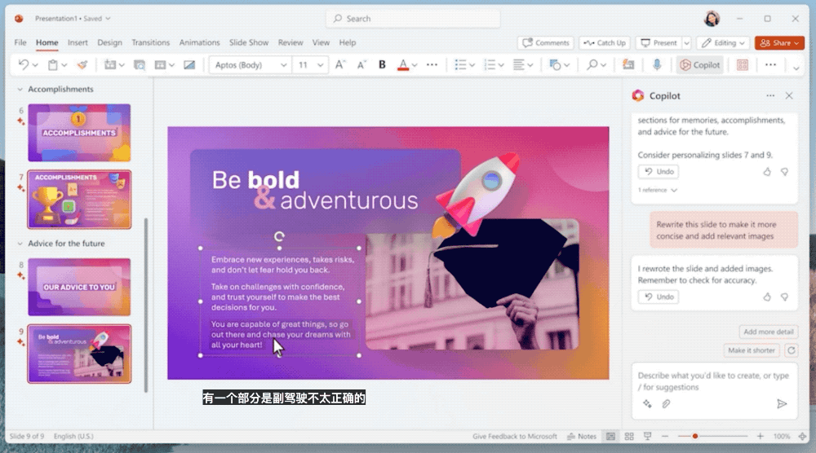Switch to Slide Sorter view
Image resolution: width=816 pixels, height=453 pixels.
point(628,437)
